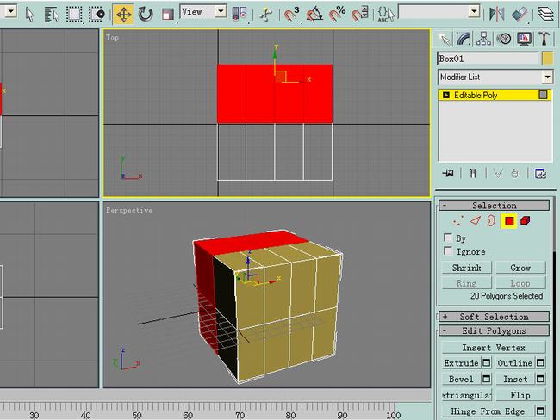Expand Editable Poly sub-object tree
Image resolution: width=560 pixels, height=420 pixels.
click(446, 95)
